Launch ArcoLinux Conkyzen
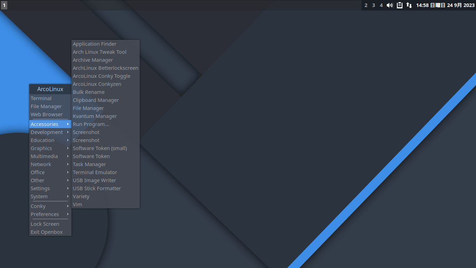The width and height of the screenshot is (476, 268). coord(106,84)
